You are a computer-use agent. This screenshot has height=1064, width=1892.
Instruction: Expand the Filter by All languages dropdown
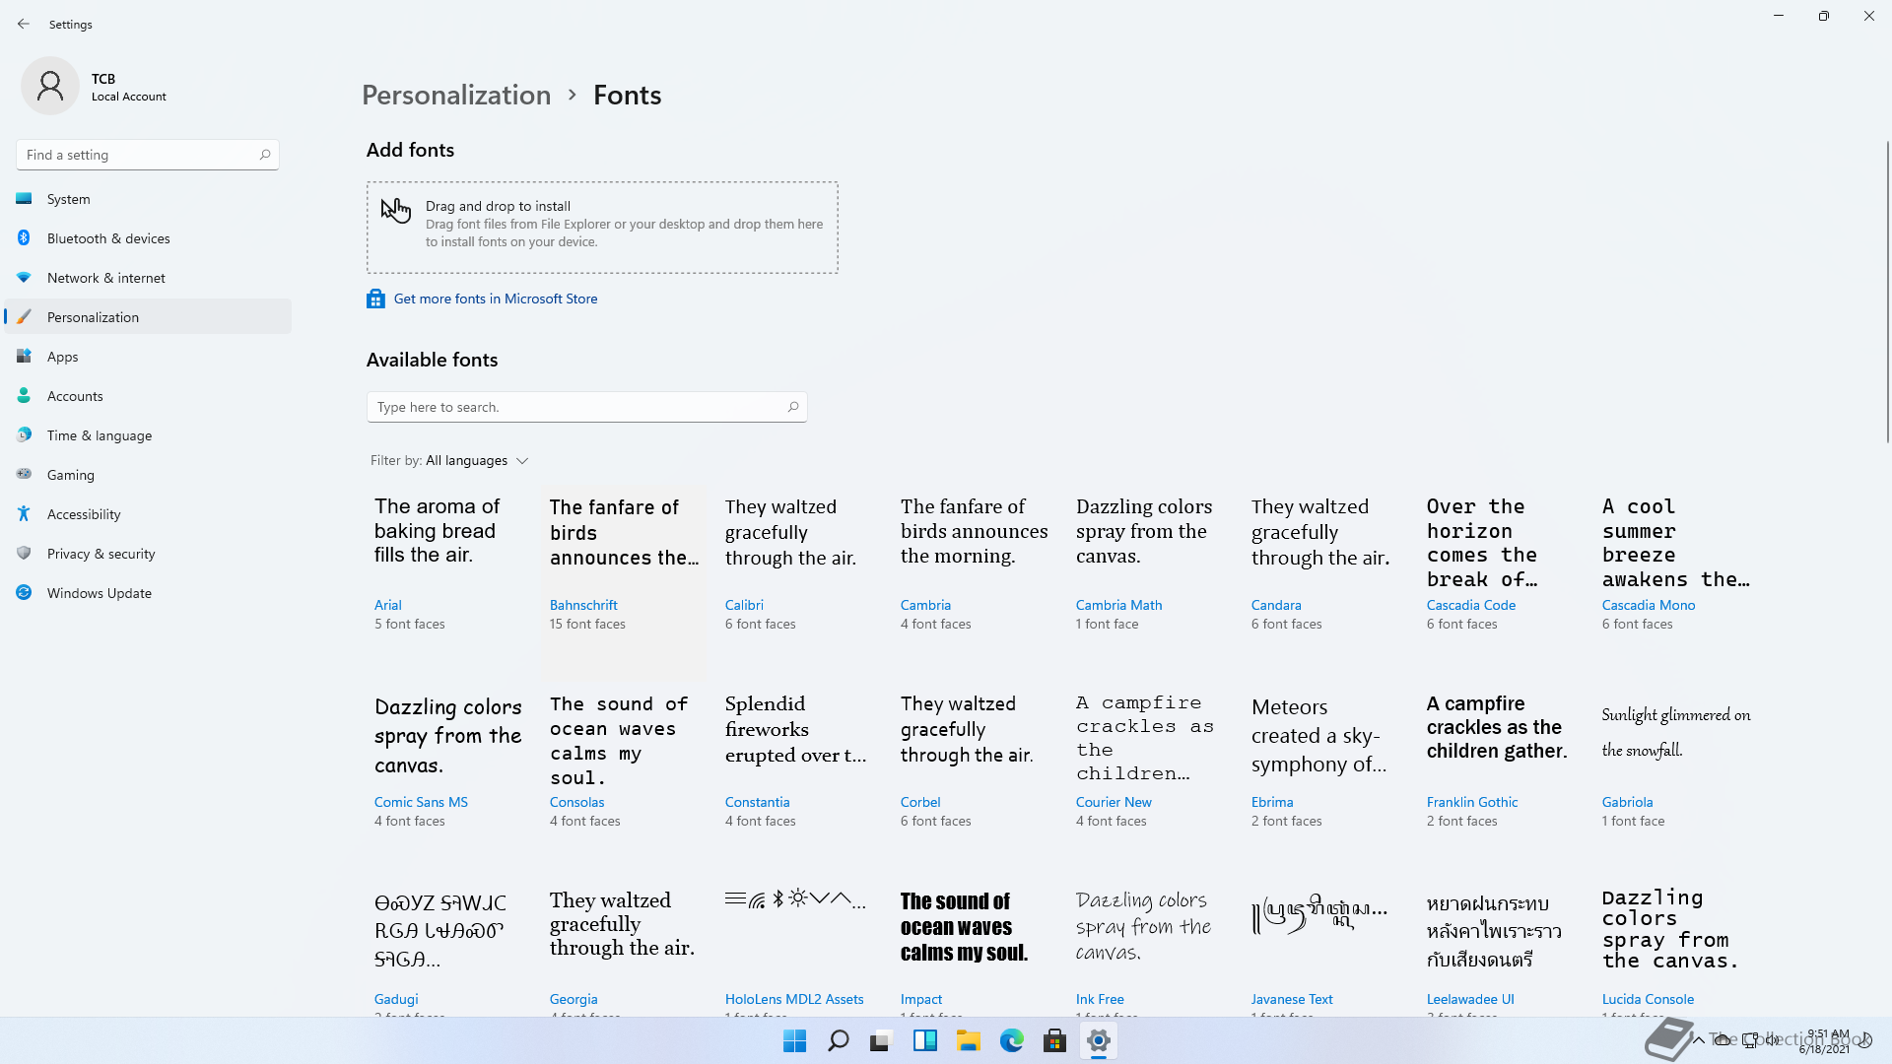coord(477,460)
